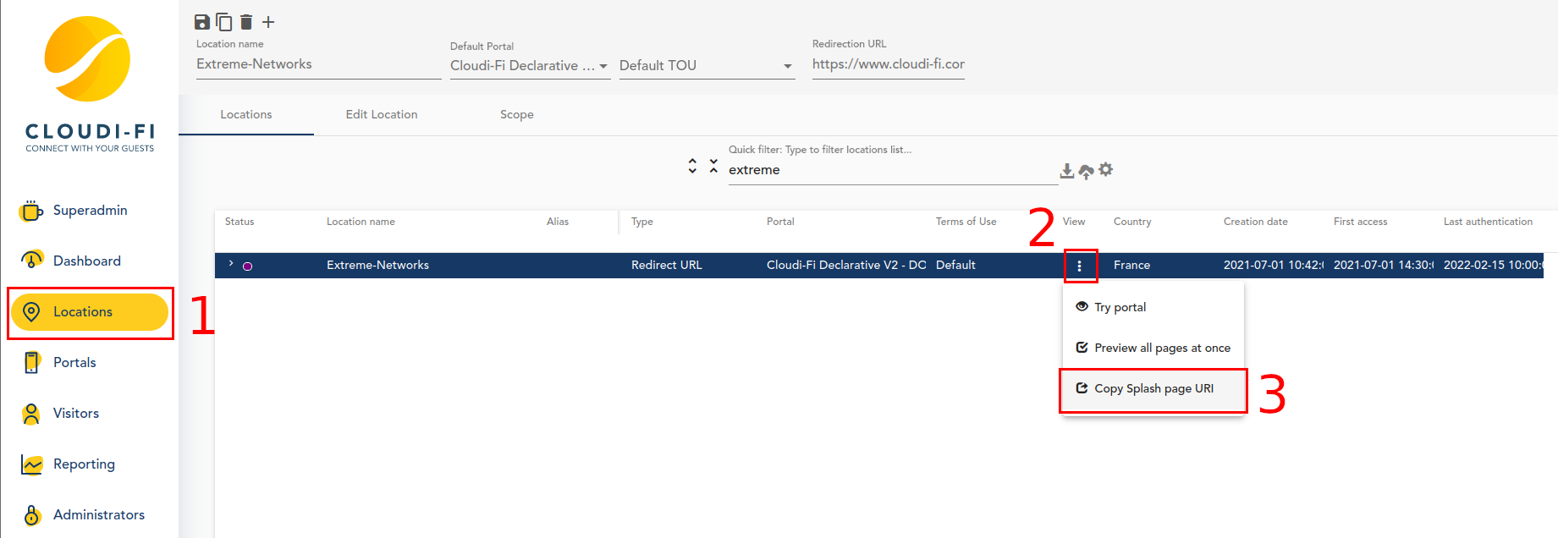The width and height of the screenshot is (1558, 538).
Task: Click the save (floppy disk) icon
Action: click(202, 22)
